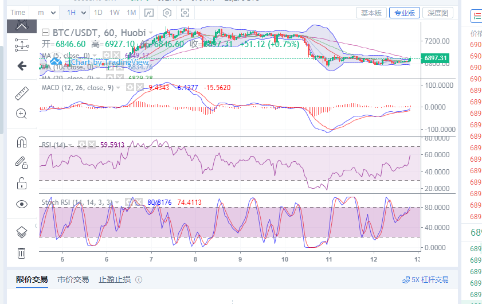Click the date label 10 on time axis
Image resolution: width=482 pixels, height=304 pixels.
point(285,259)
